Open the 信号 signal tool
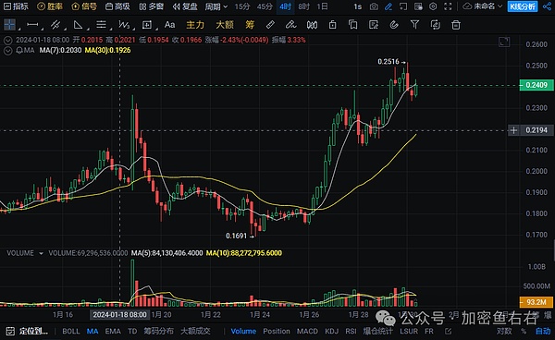Screen dimensions: 555x340 84,6
